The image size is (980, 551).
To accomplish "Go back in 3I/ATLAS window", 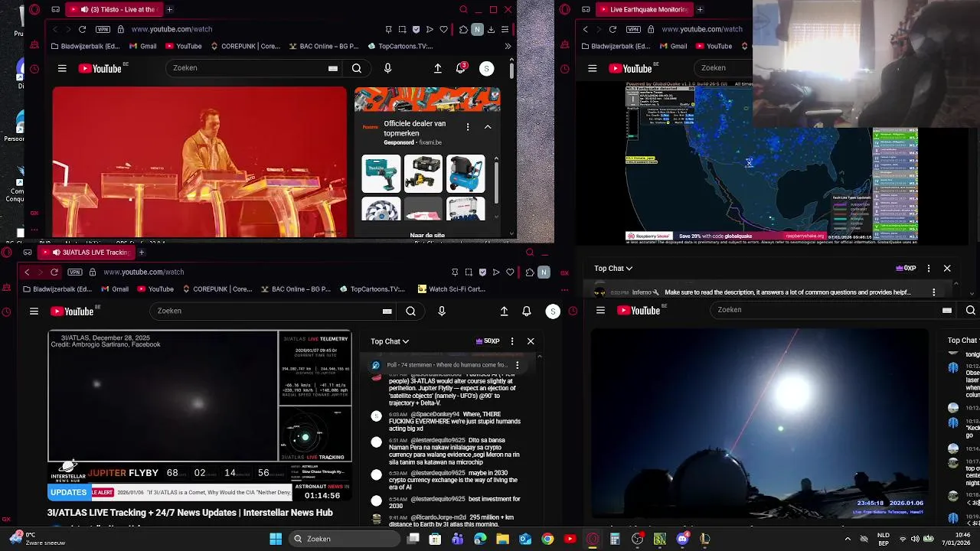I will point(27,272).
